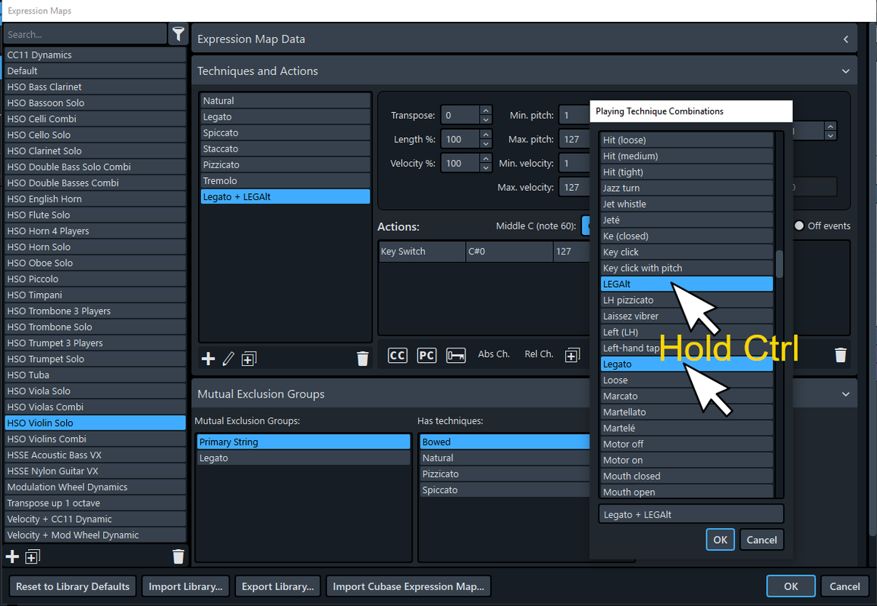Screen dimensions: 877x606
Task: Select HSO Violin Solo expression map
Action: tap(95, 423)
